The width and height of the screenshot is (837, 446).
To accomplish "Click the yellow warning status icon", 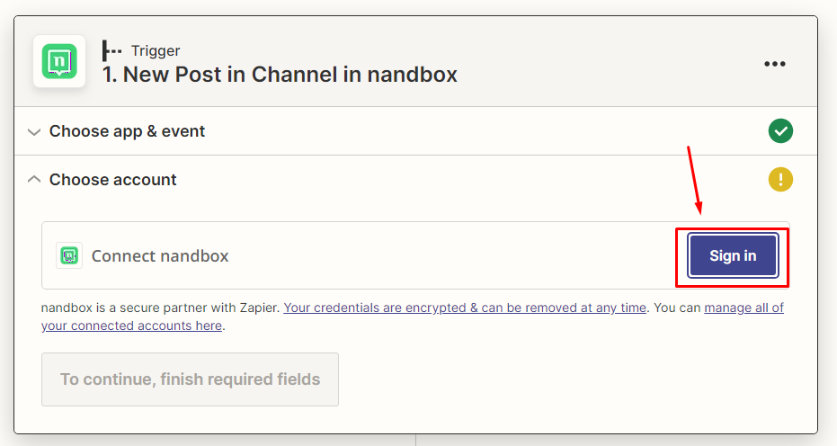I will [x=780, y=180].
